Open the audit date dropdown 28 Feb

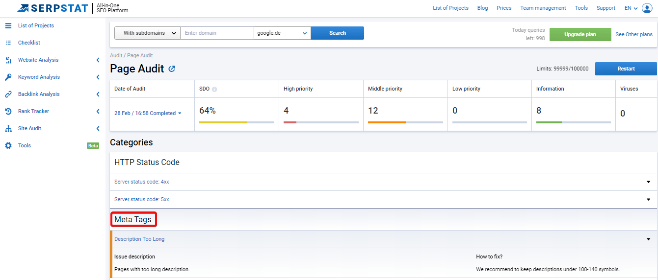[x=148, y=113]
